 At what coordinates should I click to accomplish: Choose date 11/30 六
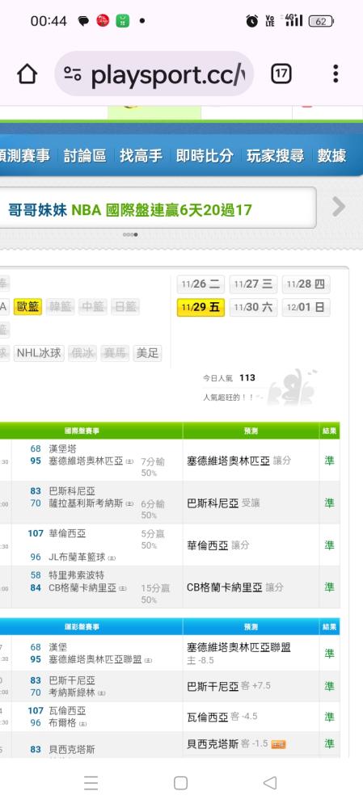click(253, 308)
